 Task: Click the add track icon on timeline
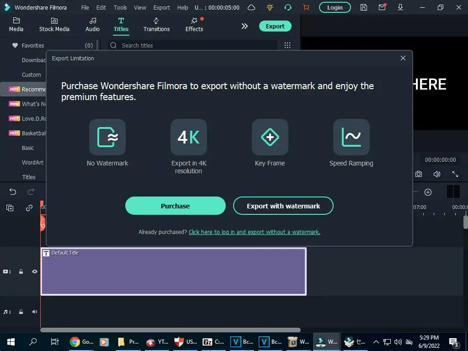click(x=10, y=208)
